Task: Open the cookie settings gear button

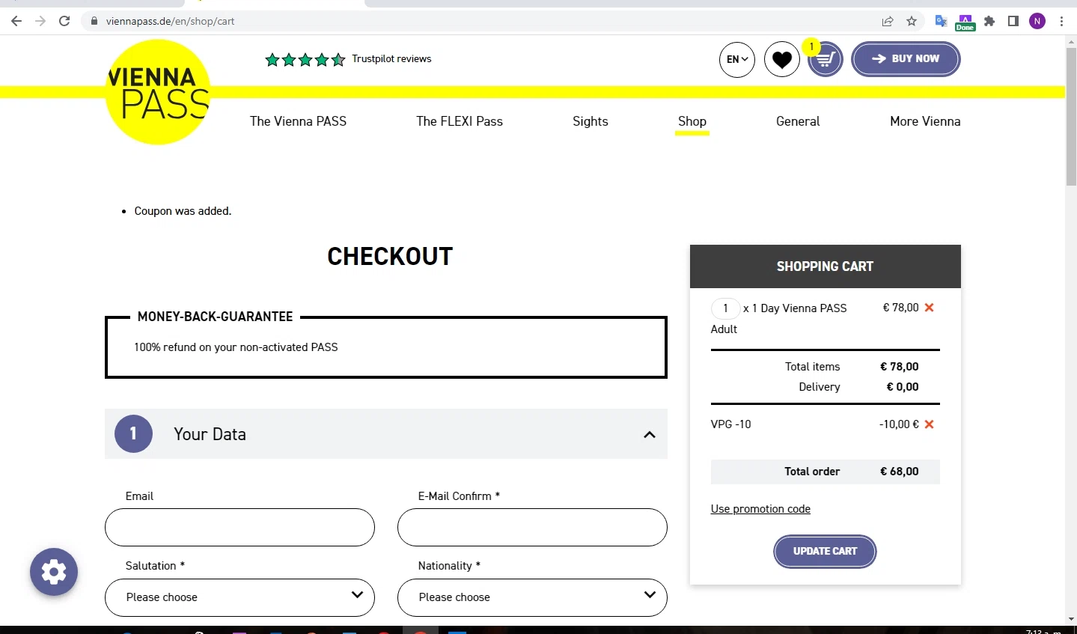Action: pyautogui.click(x=54, y=573)
